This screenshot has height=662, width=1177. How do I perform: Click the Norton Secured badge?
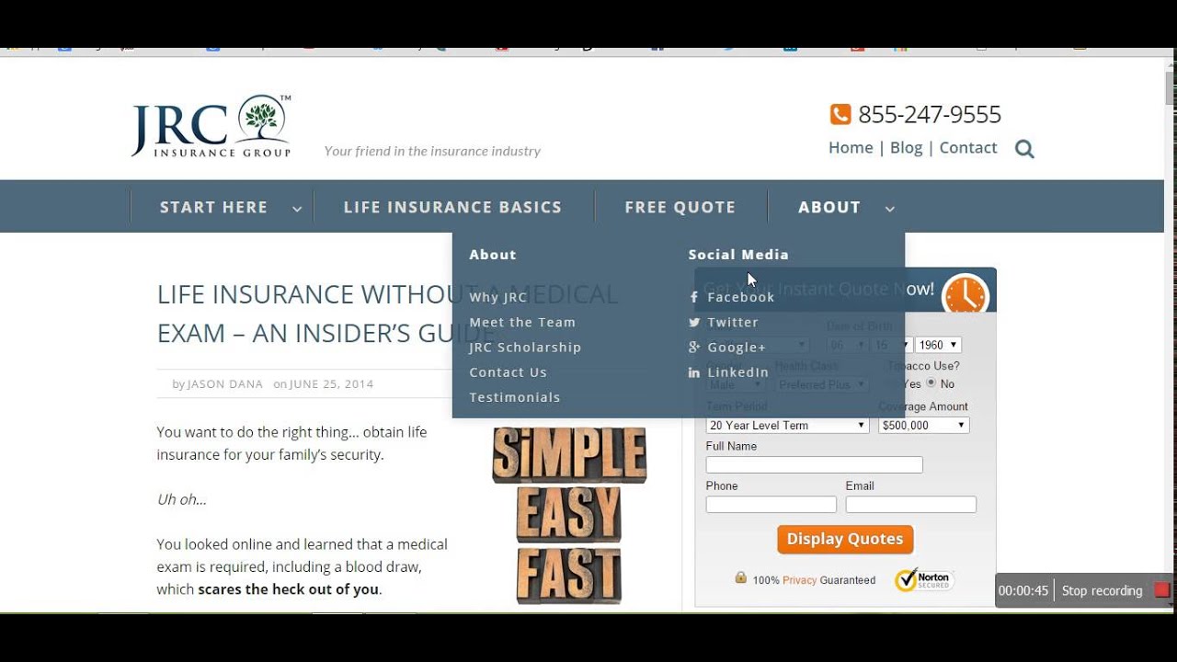coord(924,579)
